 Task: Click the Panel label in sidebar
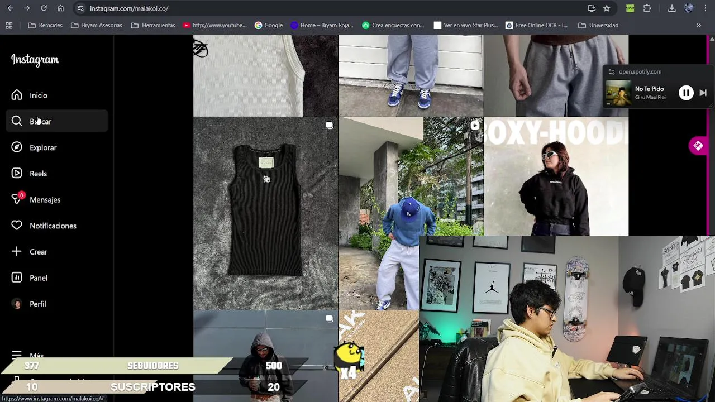pos(39,278)
